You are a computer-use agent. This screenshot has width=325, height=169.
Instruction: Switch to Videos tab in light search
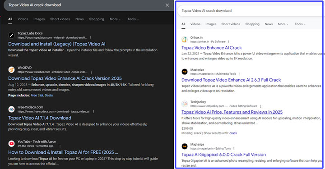(x=195, y=24)
